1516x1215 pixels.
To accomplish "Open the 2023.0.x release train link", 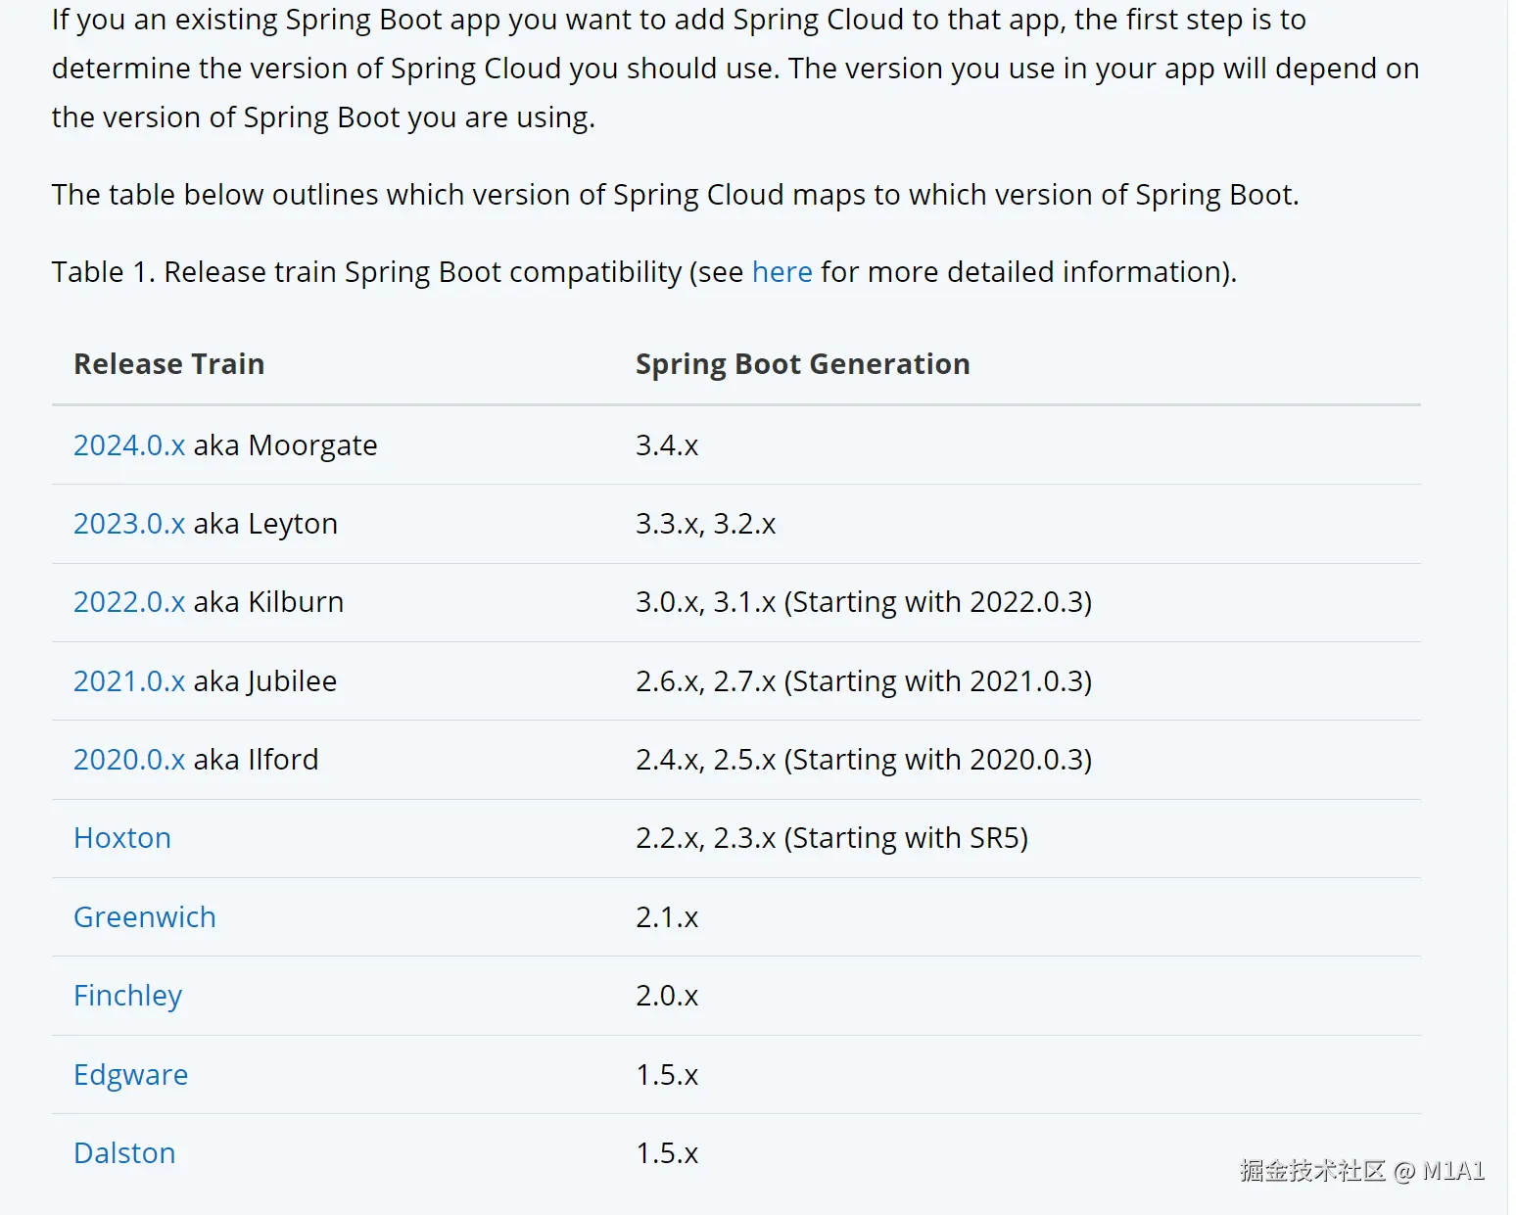I will click(129, 524).
